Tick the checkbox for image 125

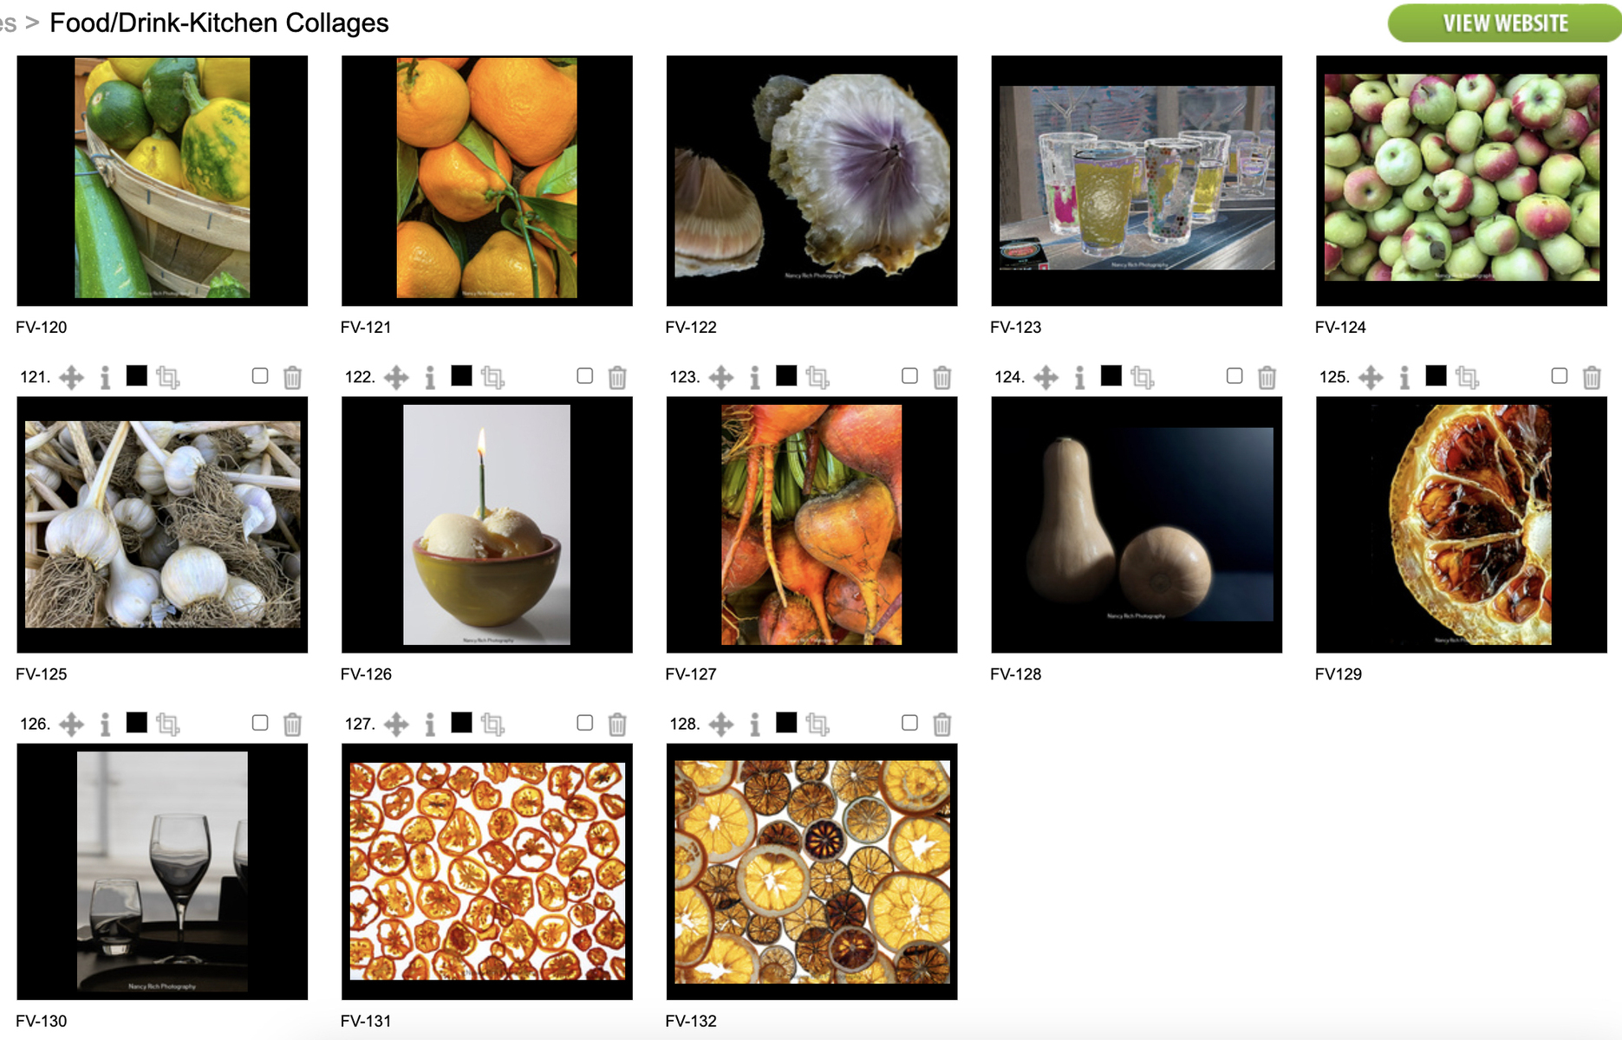(x=1559, y=375)
